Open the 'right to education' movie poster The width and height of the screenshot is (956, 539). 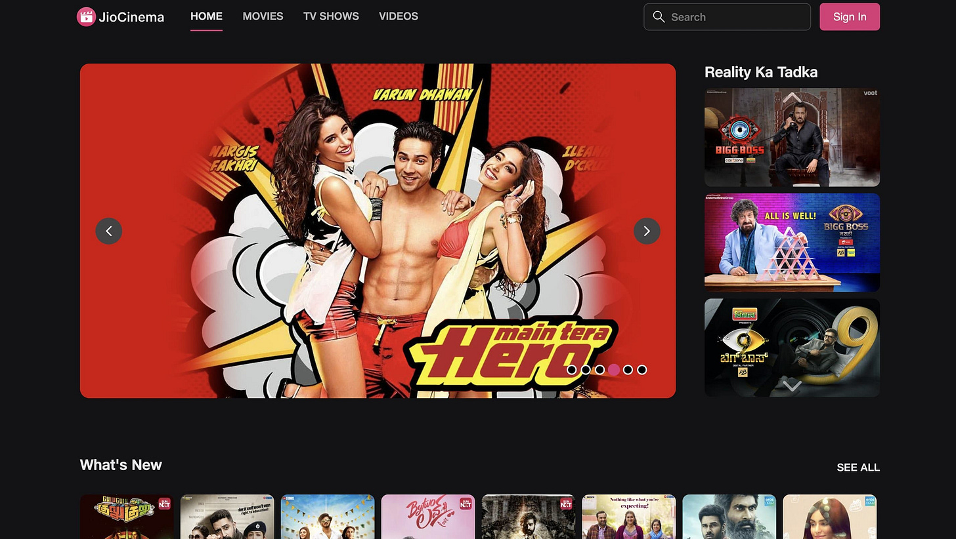coord(227,517)
